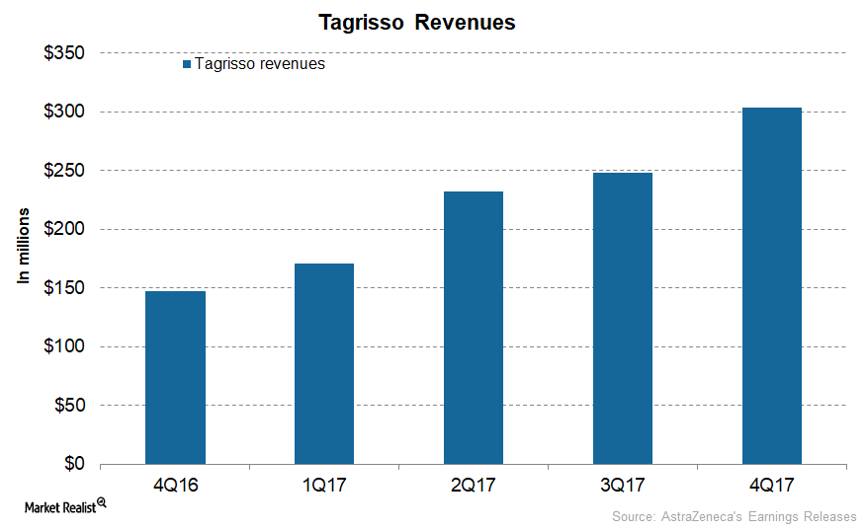Select the '$50' axis label
This screenshot has height=531, width=867.
pos(69,405)
